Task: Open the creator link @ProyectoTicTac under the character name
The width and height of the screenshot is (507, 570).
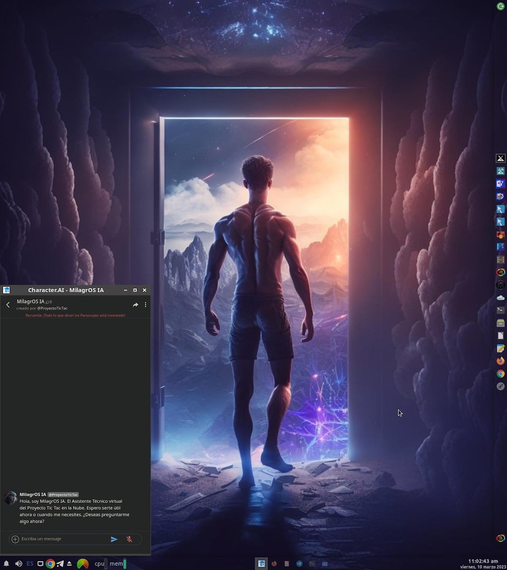Action: coord(52,308)
